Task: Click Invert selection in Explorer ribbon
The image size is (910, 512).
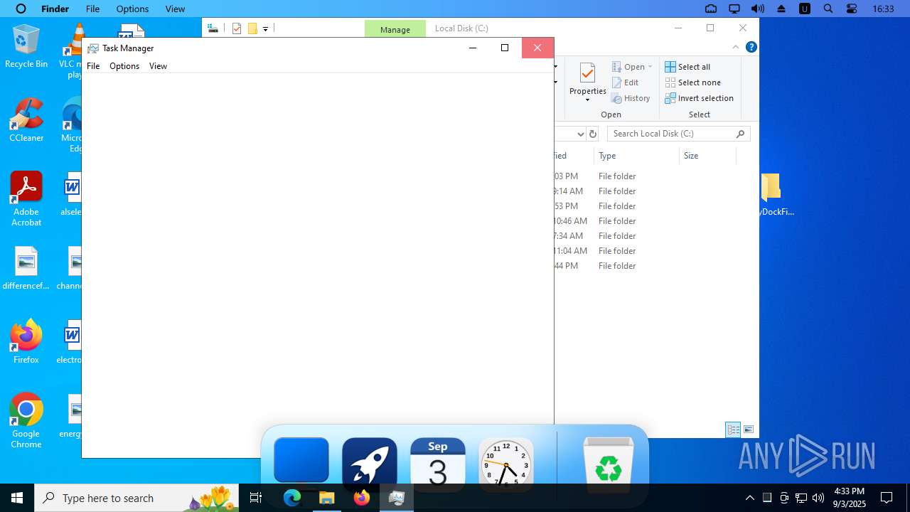Action: point(699,98)
